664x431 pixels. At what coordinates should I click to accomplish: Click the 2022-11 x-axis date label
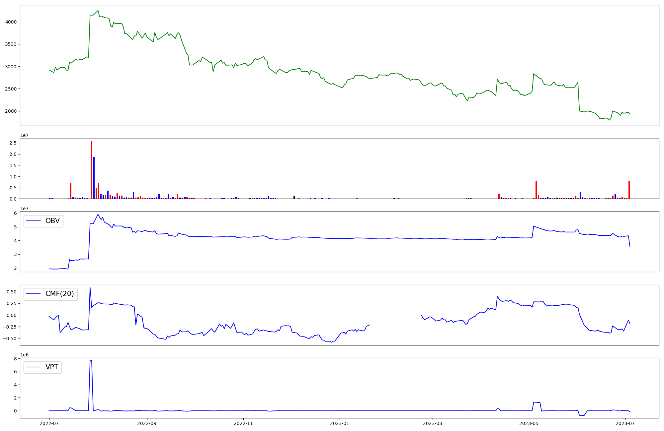click(x=243, y=423)
